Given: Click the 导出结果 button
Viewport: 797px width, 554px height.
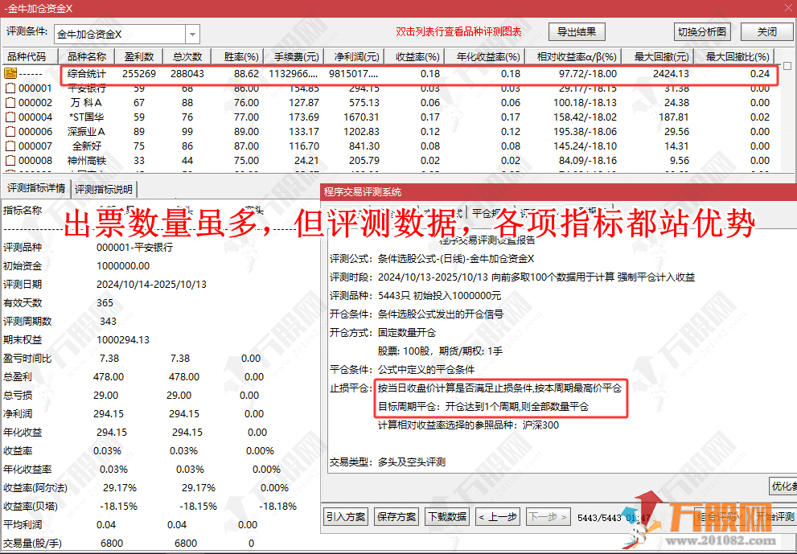Looking at the screenshot, I should (x=576, y=32).
